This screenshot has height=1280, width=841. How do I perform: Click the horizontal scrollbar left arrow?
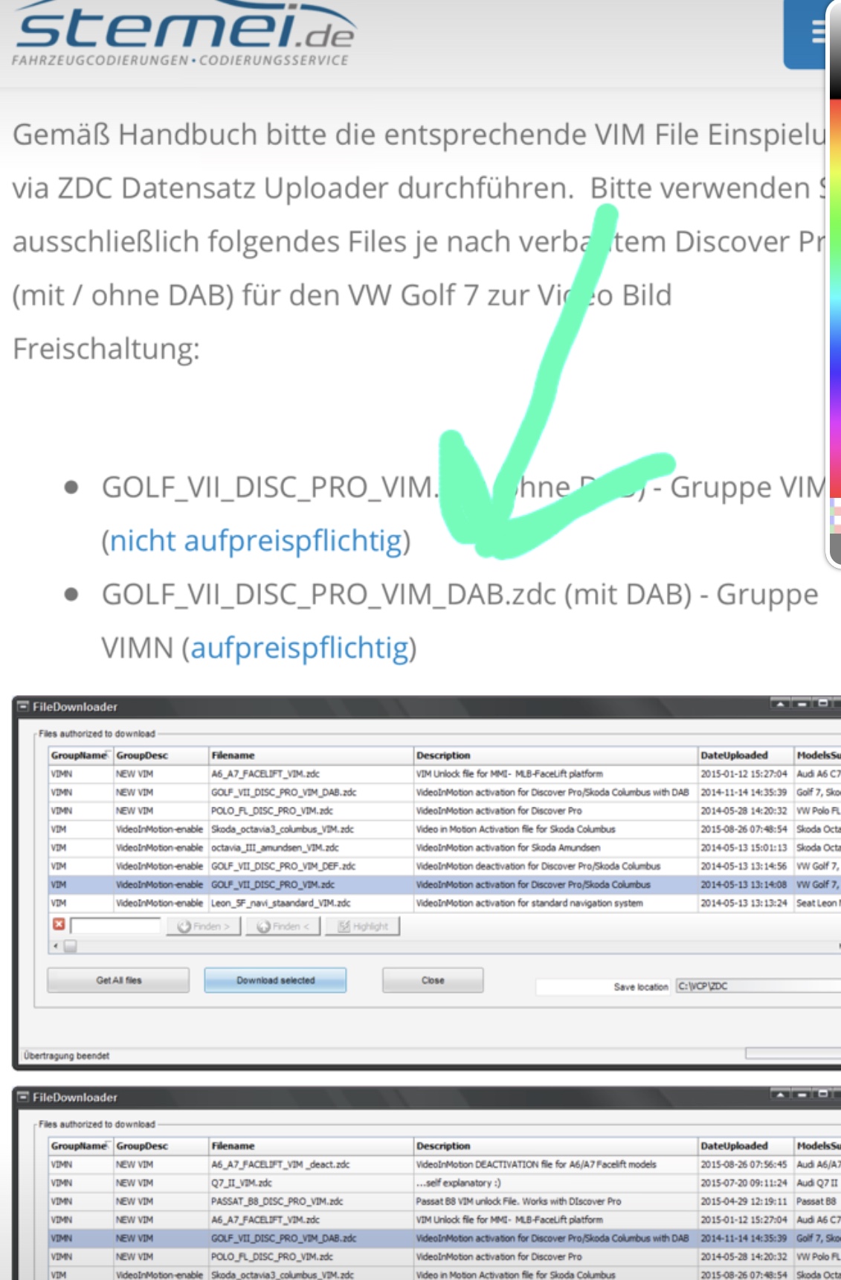click(x=55, y=946)
